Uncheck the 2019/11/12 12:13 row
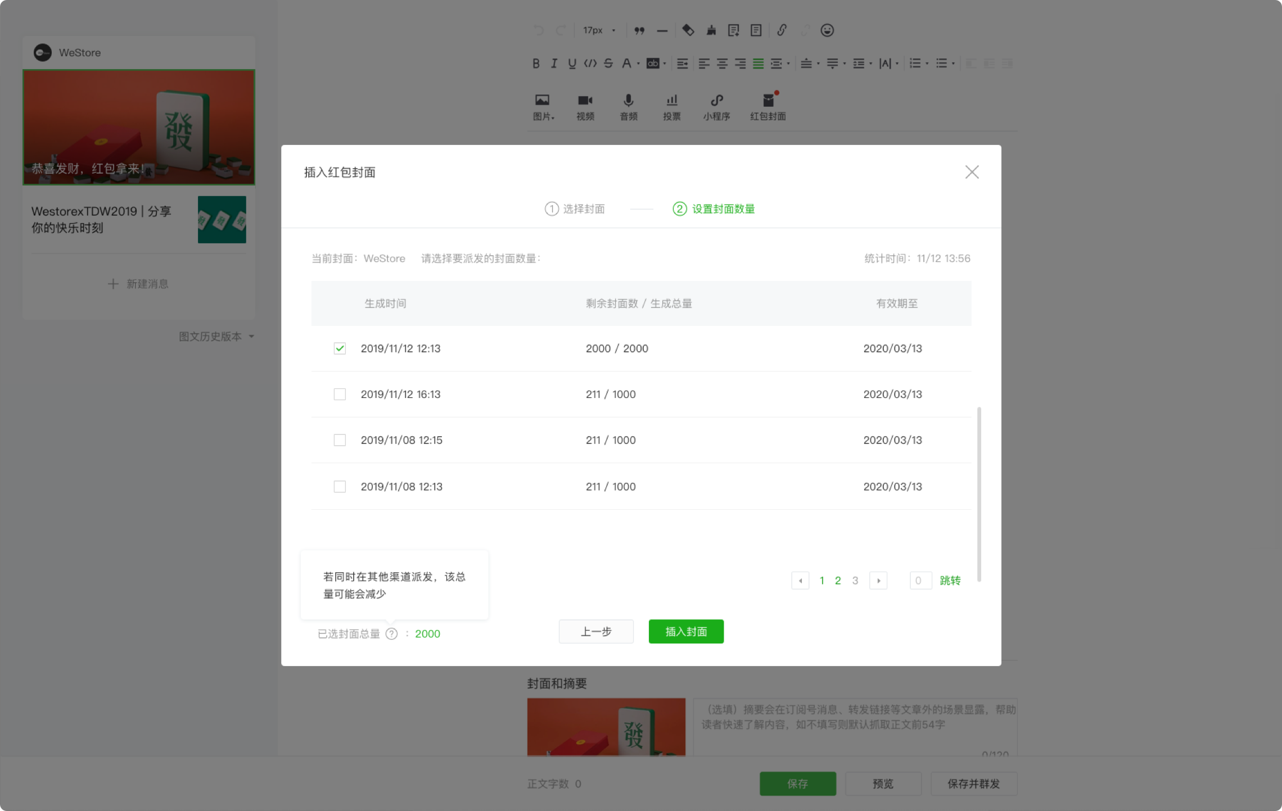Image resolution: width=1282 pixels, height=811 pixels. coord(340,348)
